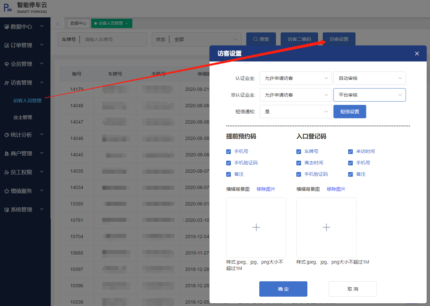The width and height of the screenshot is (430, 306).
Task: Click the 增值服务 star icon
Action: (x=7, y=191)
